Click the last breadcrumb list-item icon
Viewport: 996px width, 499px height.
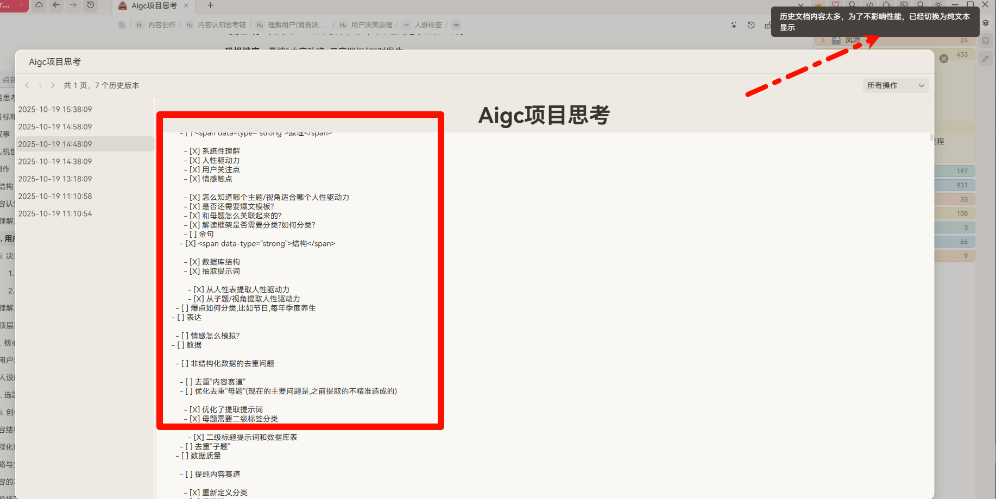[456, 25]
